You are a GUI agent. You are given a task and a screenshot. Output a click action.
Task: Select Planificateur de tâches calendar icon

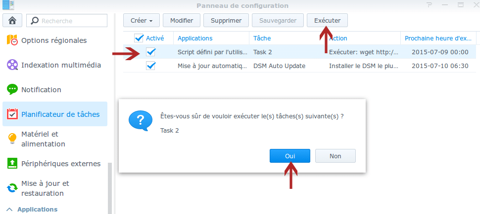click(12, 114)
